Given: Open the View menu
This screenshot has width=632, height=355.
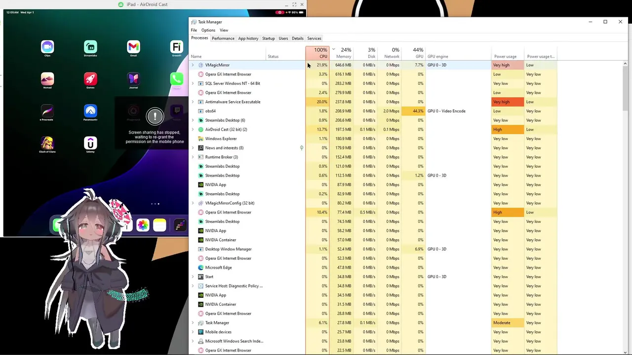Looking at the screenshot, I should pos(224,30).
